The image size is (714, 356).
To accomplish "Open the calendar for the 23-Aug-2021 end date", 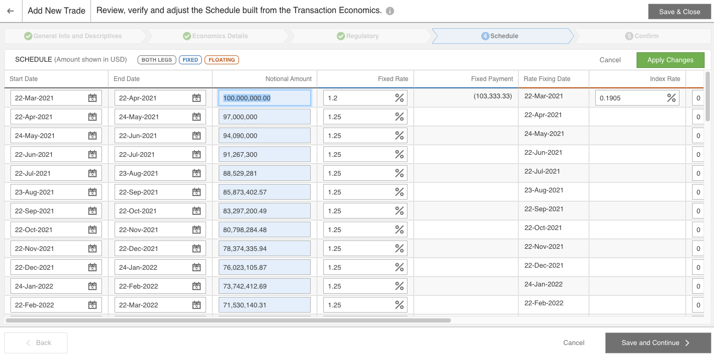I will click(196, 173).
